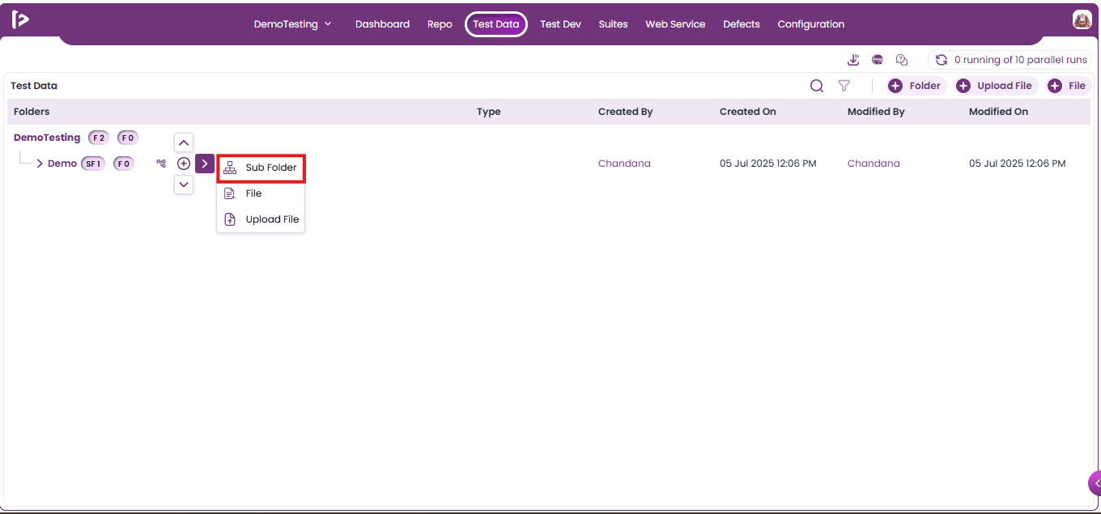Click the Folders column header

tap(32, 112)
